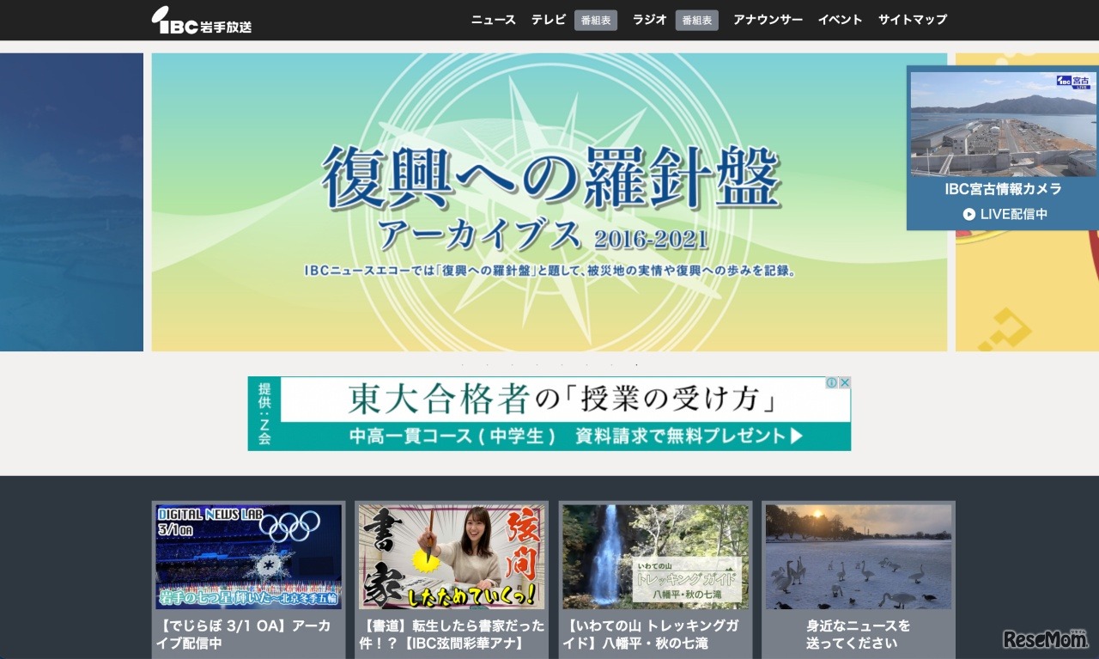
Task: Open the 弦間彩華アナ 書道 video link
Action: pyautogui.click(x=451, y=557)
